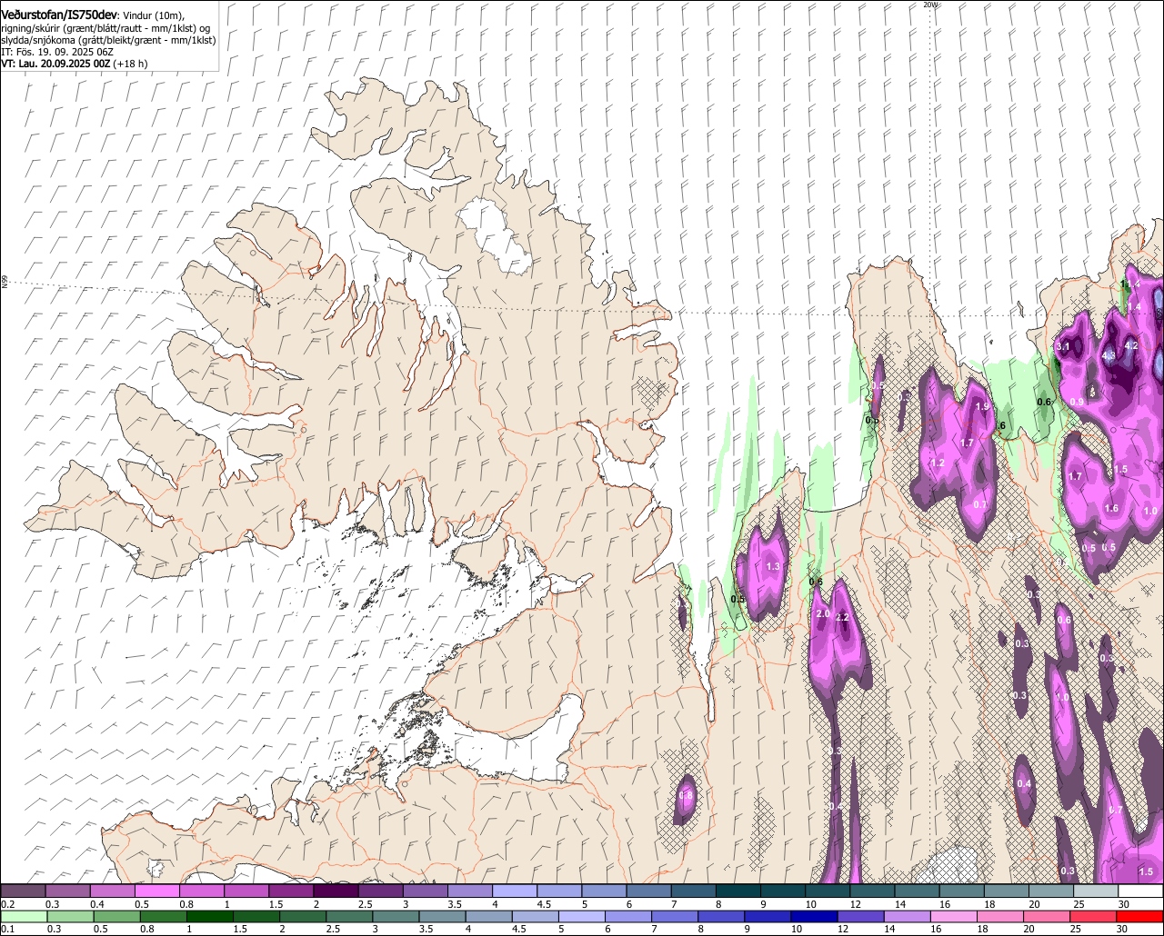
Task: Click the bottom-row legend label 0.1
Action: click(x=8, y=929)
